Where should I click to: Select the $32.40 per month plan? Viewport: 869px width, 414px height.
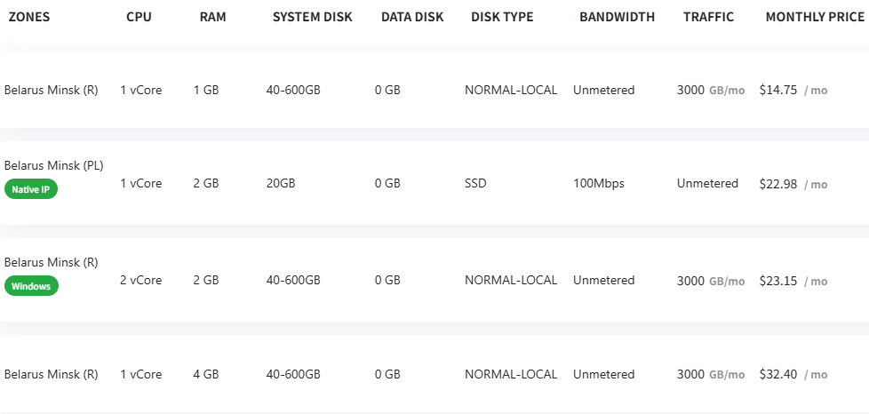pos(434,374)
